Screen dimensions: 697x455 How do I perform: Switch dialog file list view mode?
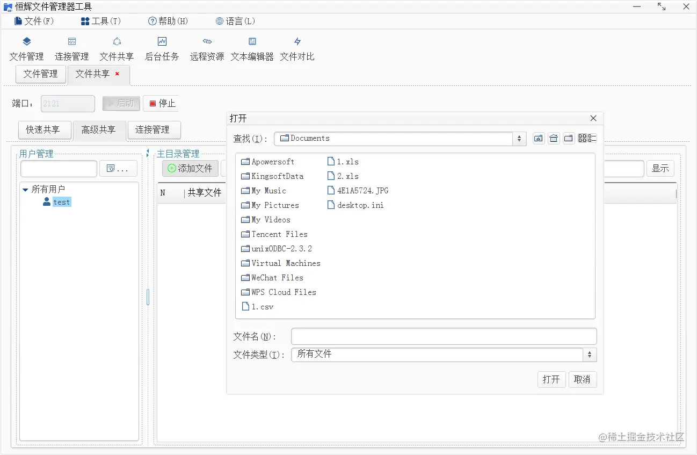587,139
